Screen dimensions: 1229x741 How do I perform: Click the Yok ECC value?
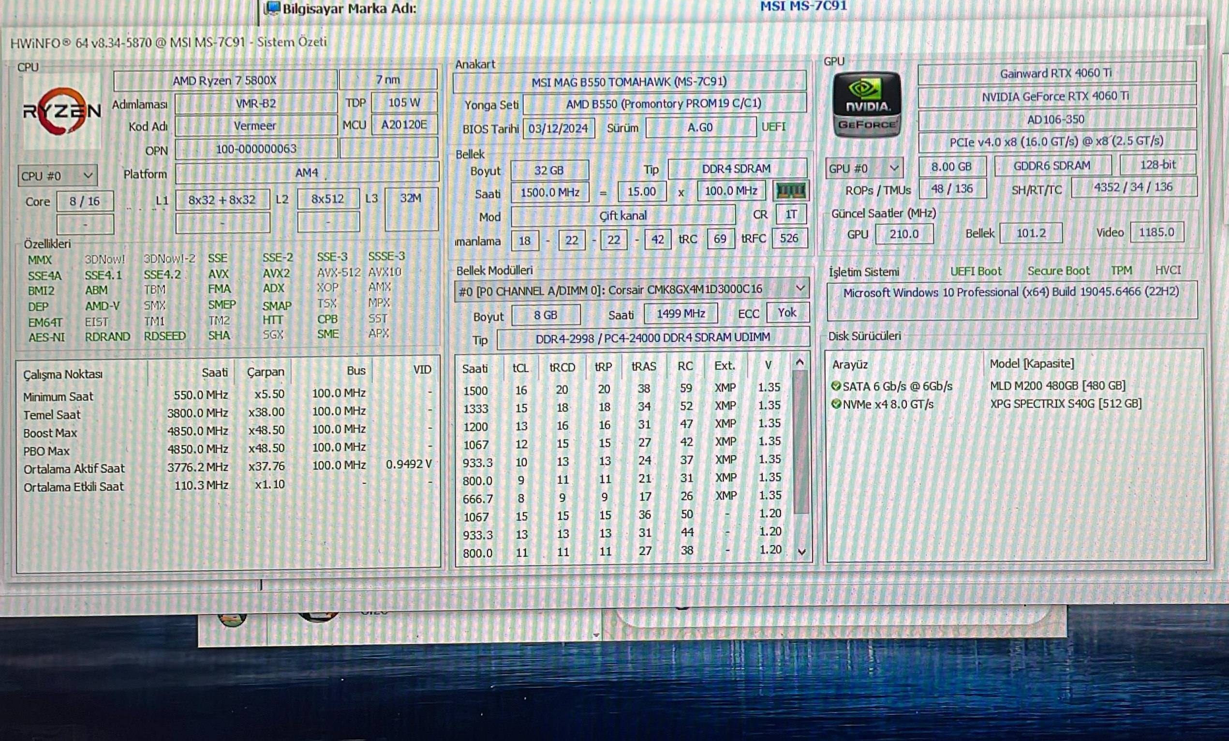pyautogui.click(x=787, y=312)
